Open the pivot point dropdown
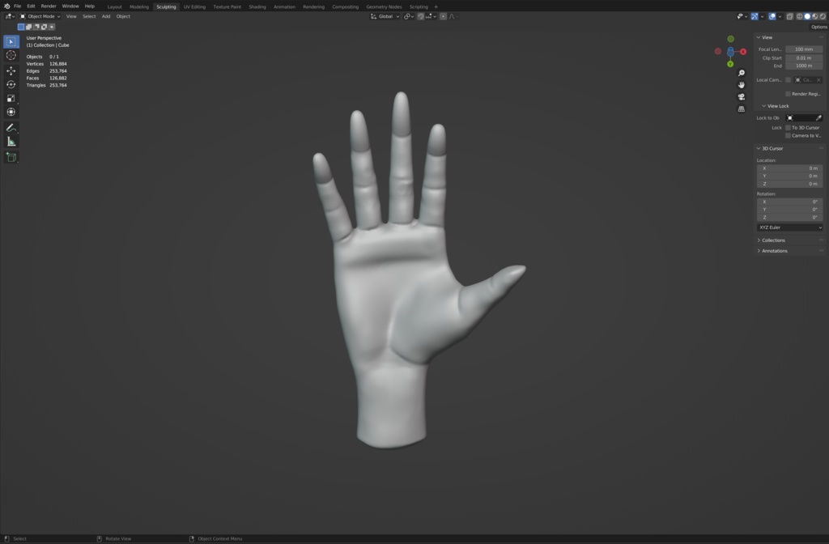Viewport: 829px width, 544px height. point(409,16)
